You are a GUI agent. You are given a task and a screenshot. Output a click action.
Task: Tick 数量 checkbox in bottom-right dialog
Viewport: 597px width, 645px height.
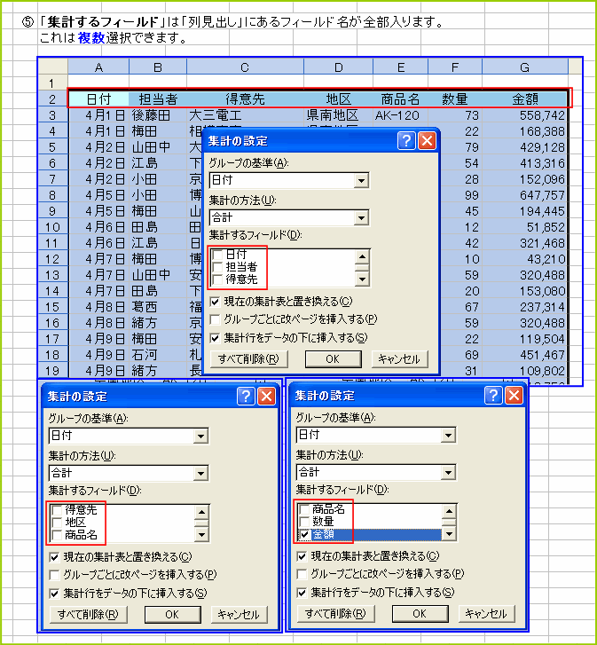[304, 522]
